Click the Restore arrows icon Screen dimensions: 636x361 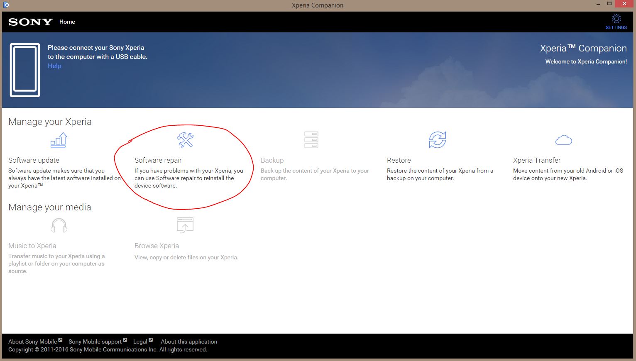(x=438, y=140)
